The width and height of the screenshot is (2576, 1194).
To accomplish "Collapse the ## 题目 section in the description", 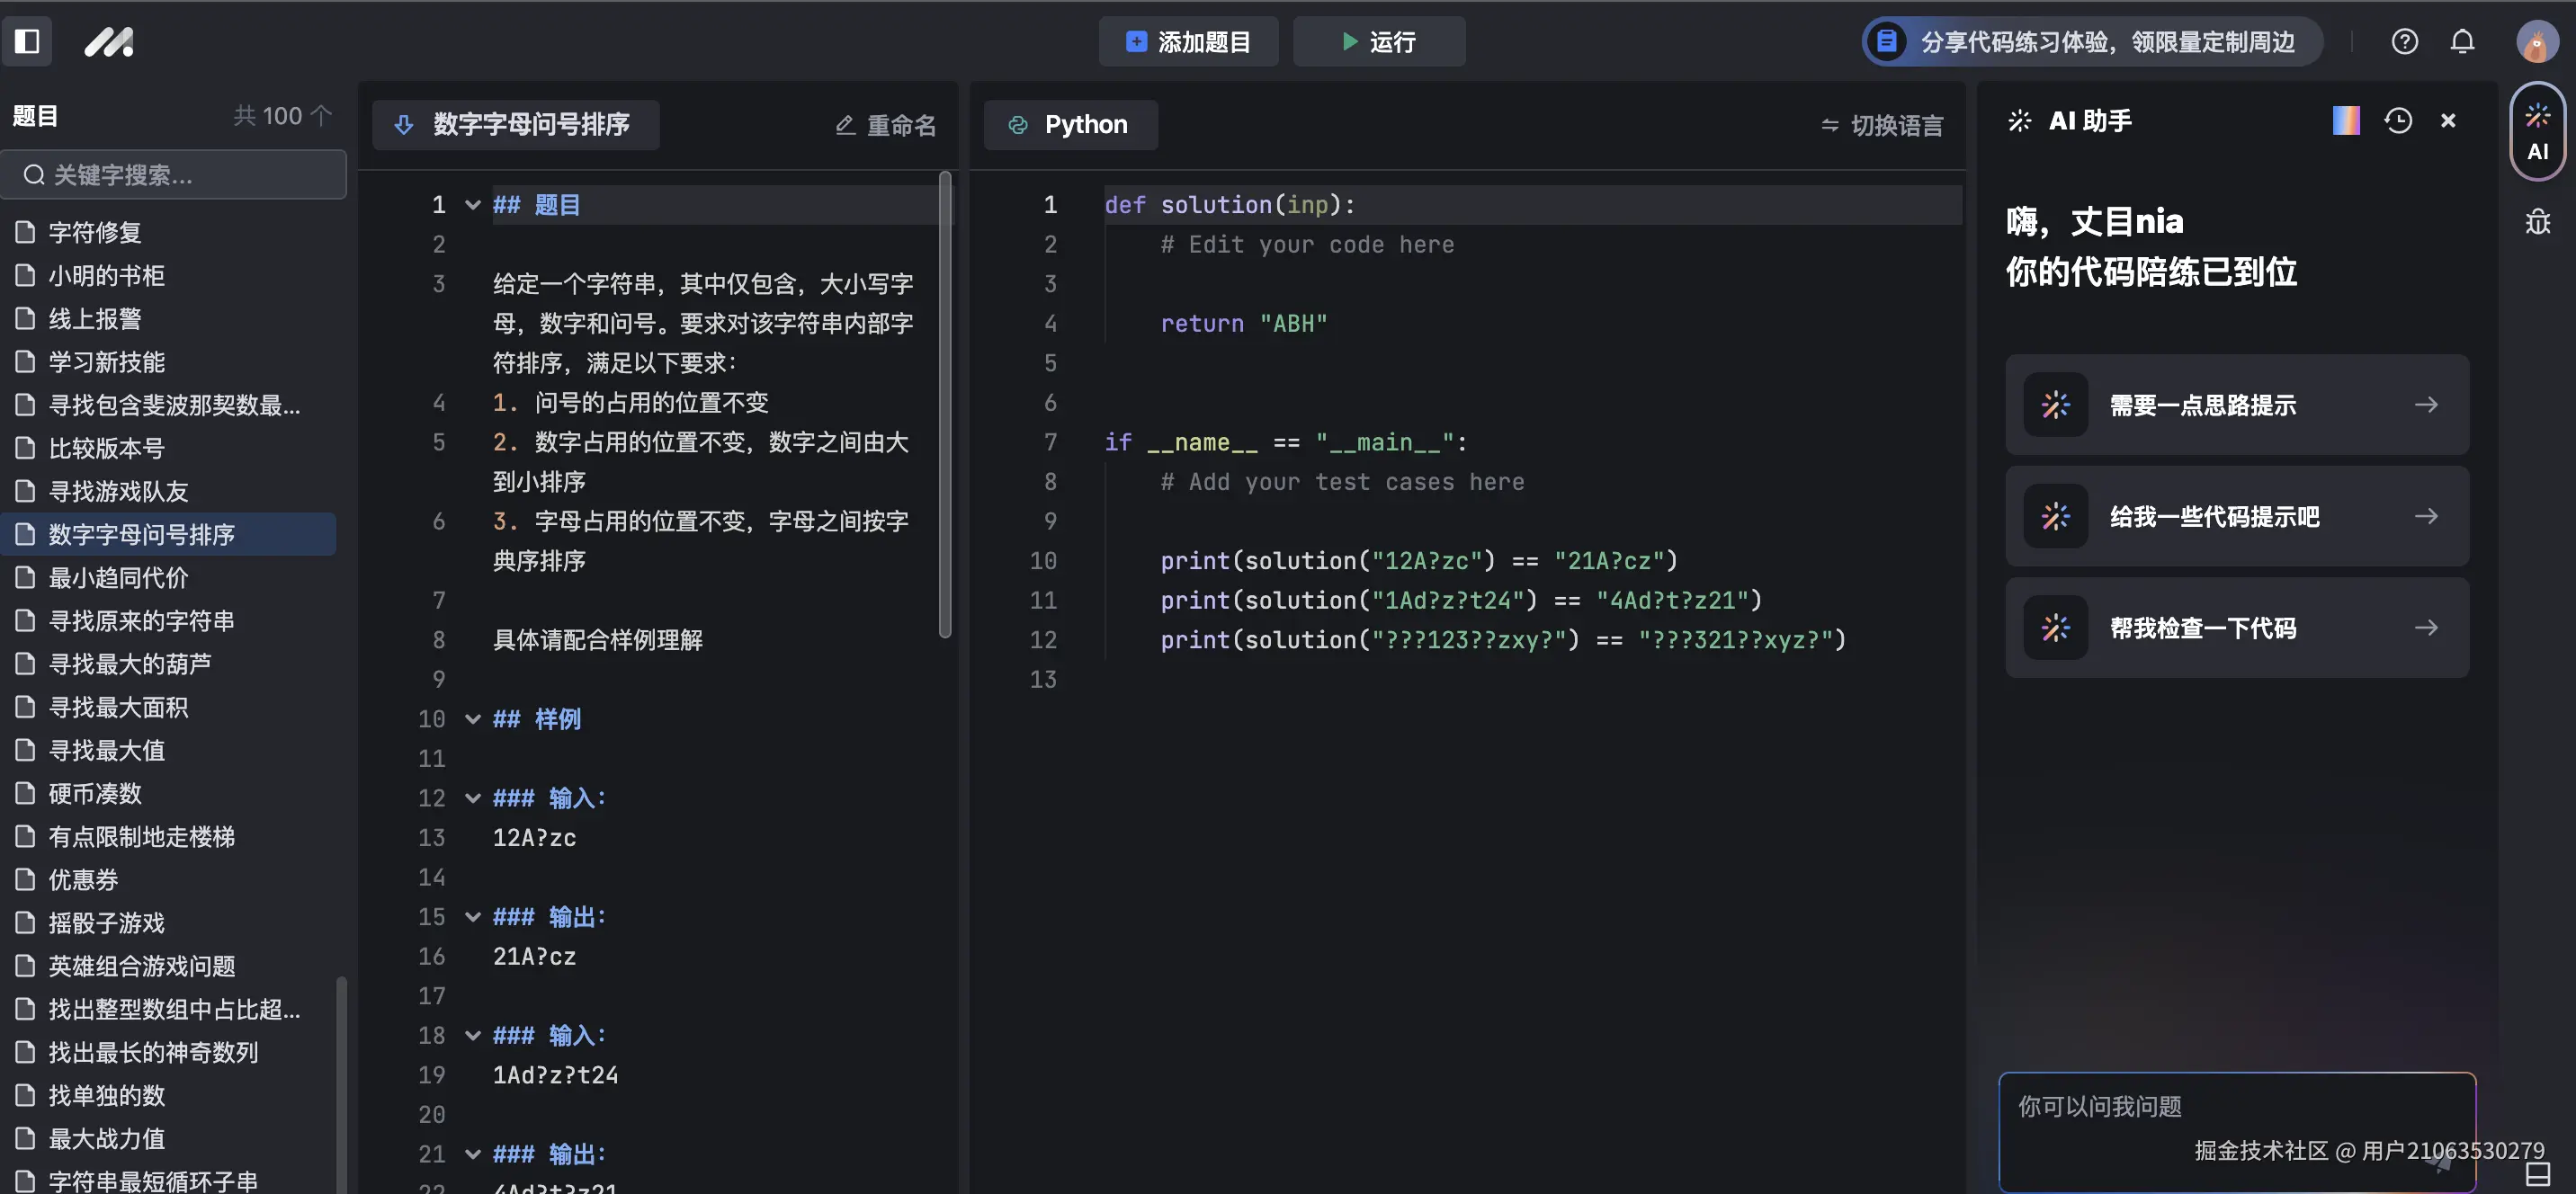I will pos(471,204).
